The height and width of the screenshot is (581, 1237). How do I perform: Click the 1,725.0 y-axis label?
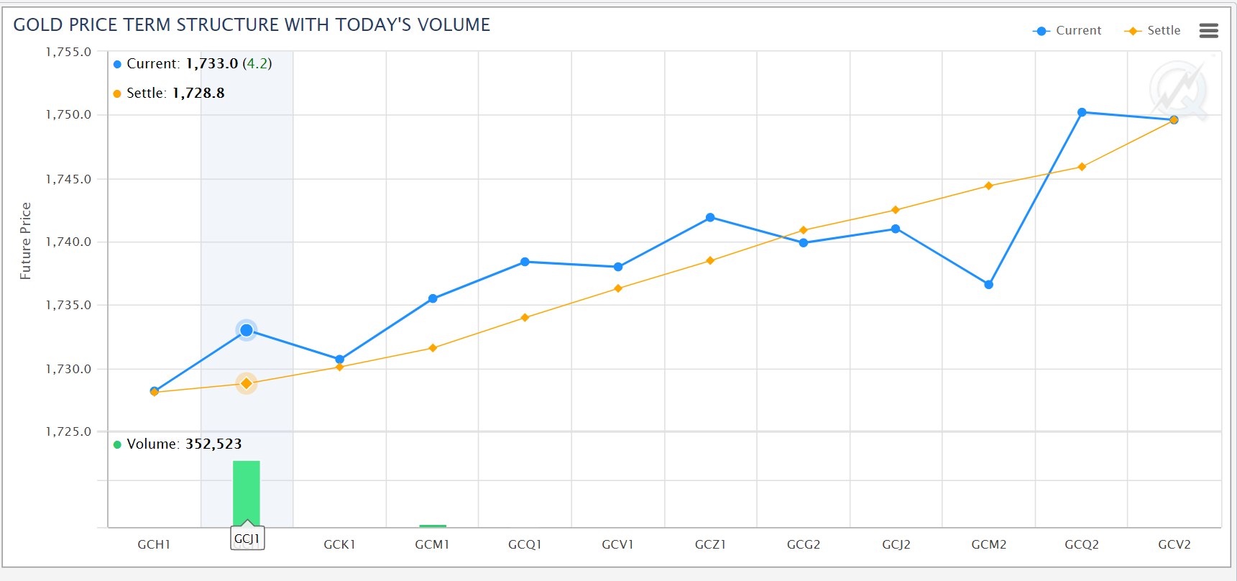tap(69, 431)
